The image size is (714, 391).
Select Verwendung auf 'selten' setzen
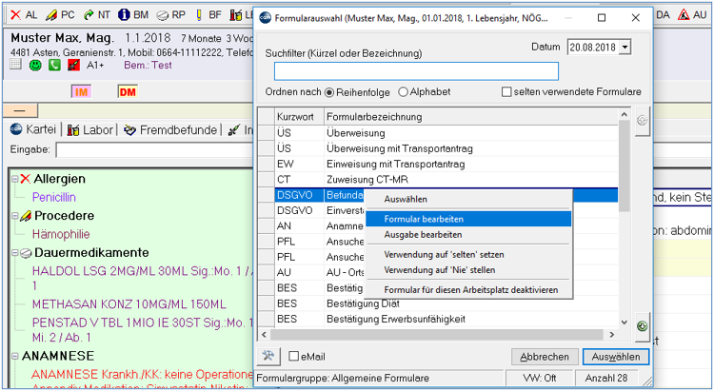pyautogui.click(x=468, y=254)
